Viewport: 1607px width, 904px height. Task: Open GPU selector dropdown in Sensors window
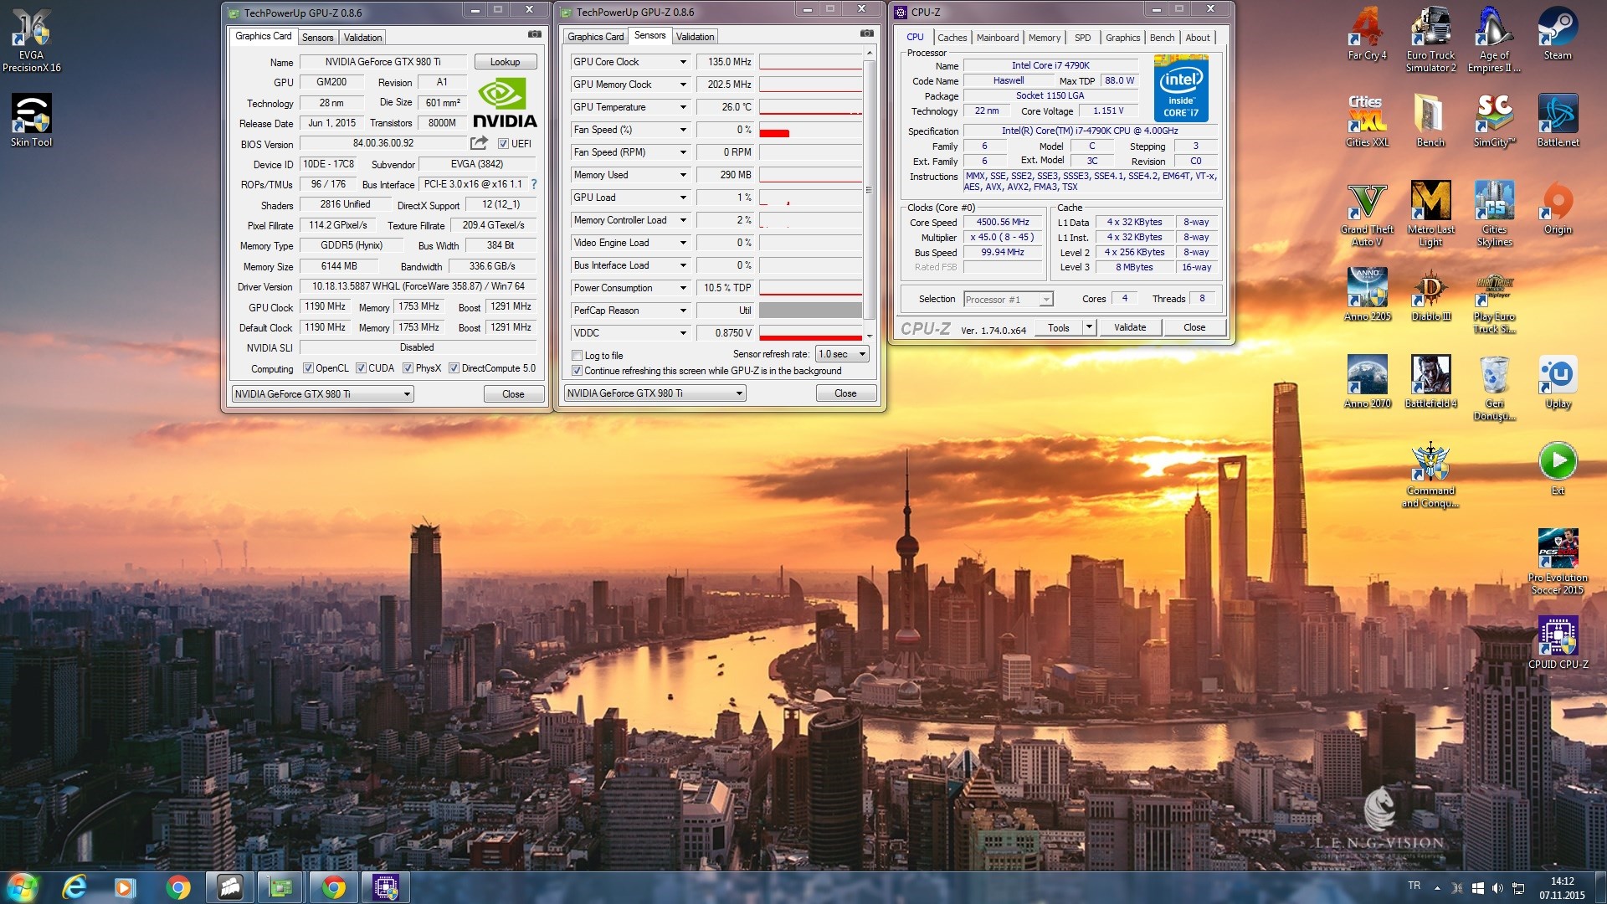(x=655, y=393)
